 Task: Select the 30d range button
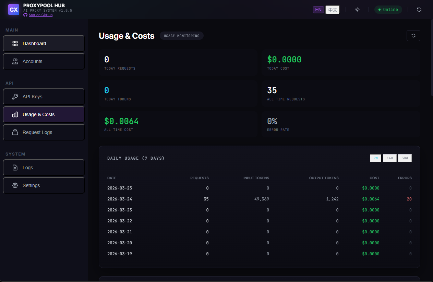coord(405,158)
